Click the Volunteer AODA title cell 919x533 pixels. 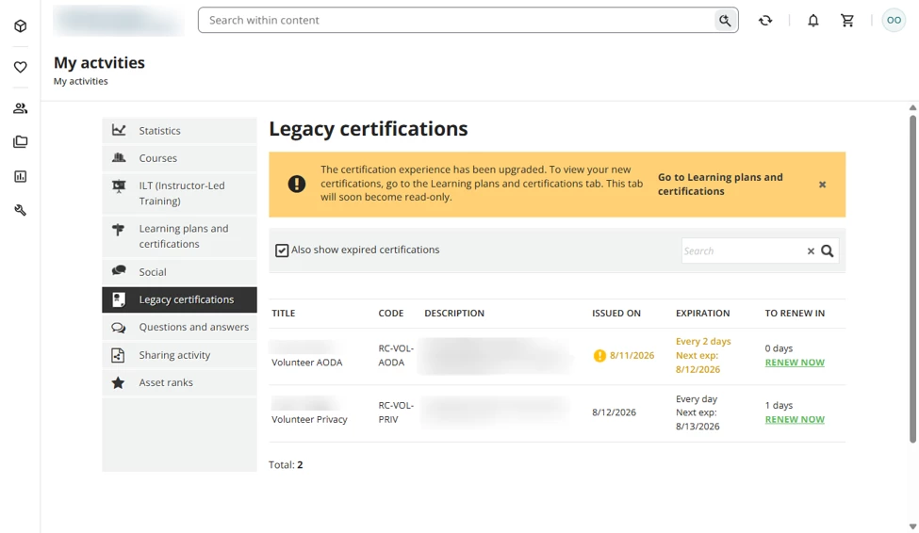pos(307,363)
